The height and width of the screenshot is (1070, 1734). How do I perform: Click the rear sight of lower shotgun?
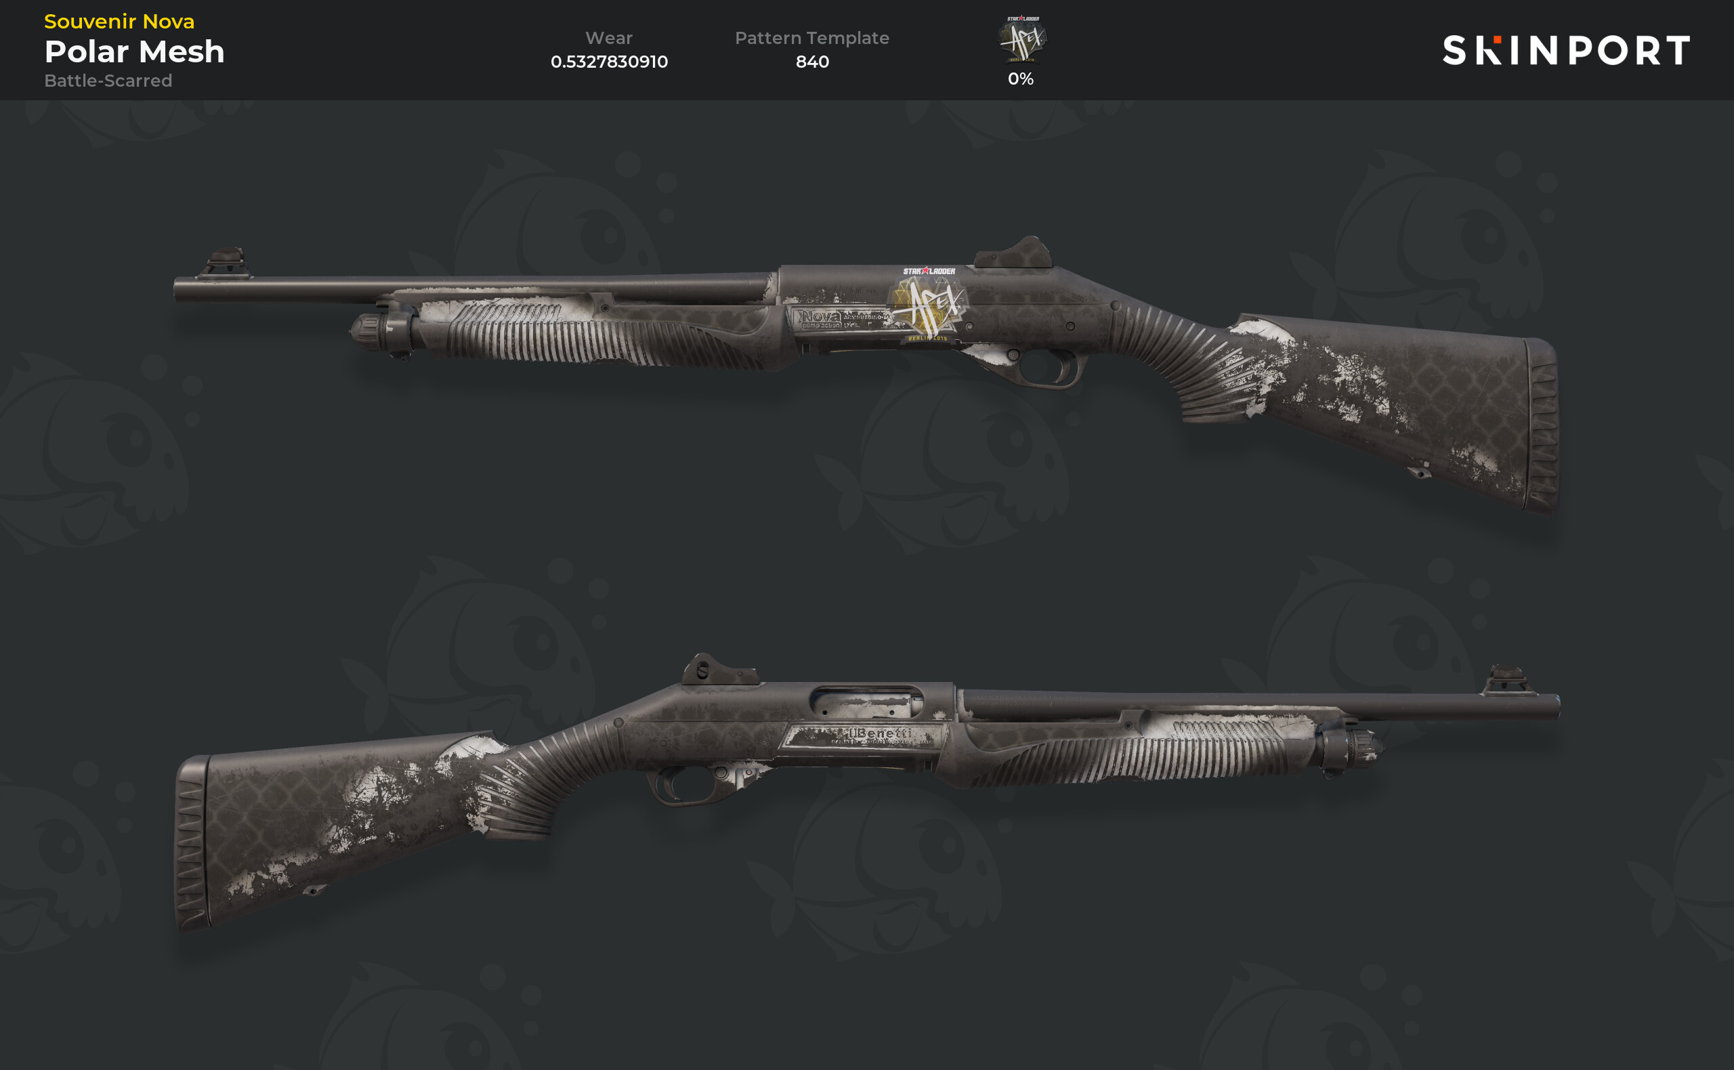719,670
